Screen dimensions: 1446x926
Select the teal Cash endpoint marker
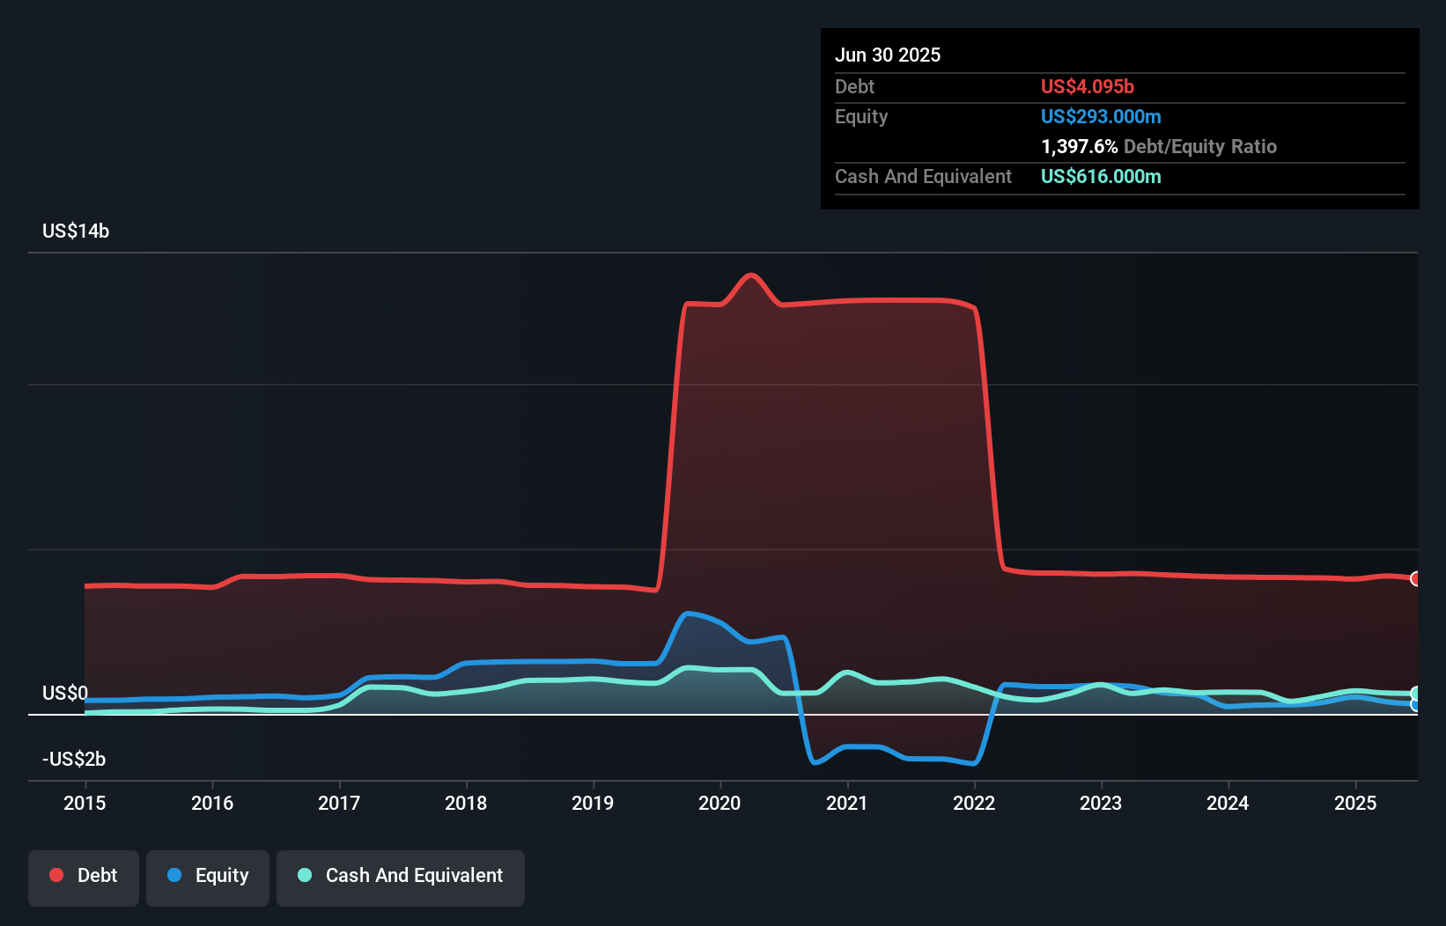point(1415,694)
